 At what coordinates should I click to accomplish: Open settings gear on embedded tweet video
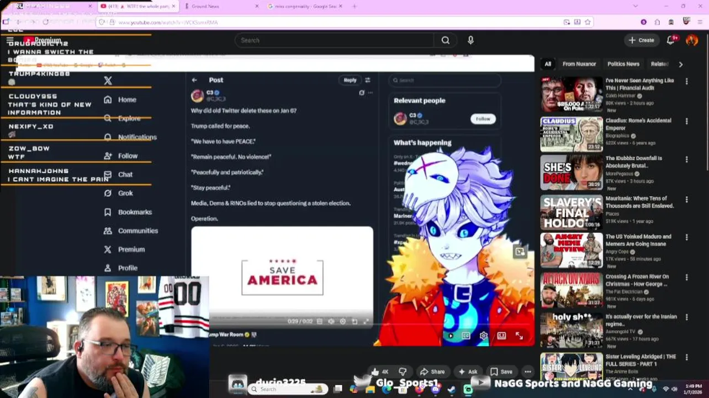coord(343,321)
